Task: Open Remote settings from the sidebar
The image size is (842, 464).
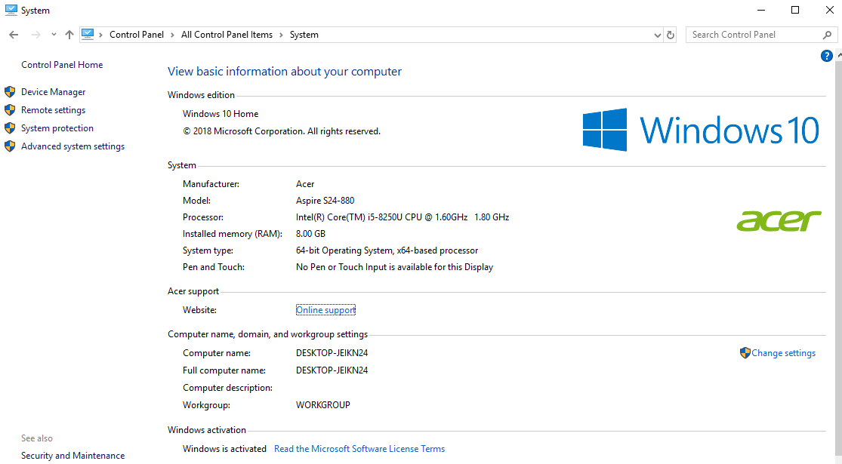Action: [53, 110]
